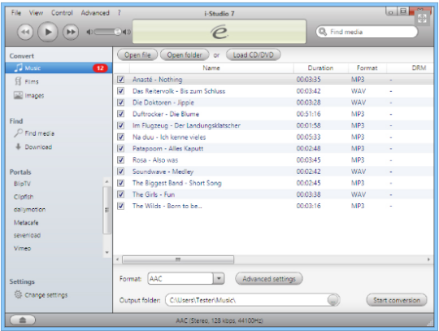Click the eject button in the bottom bar
The width and height of the screenshot is (439, 331).
[x=23, y=320]
